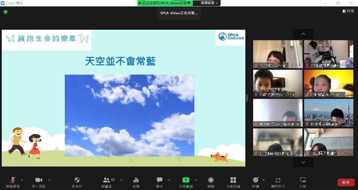Image resolution: width=358 pixels, height=190 pixels.
Task: Start recording with the 錄製 icon
Action: click(211, 182)
